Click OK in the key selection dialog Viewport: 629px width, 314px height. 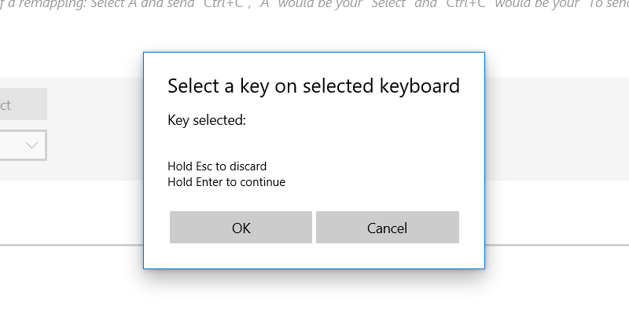click(241, 228)
